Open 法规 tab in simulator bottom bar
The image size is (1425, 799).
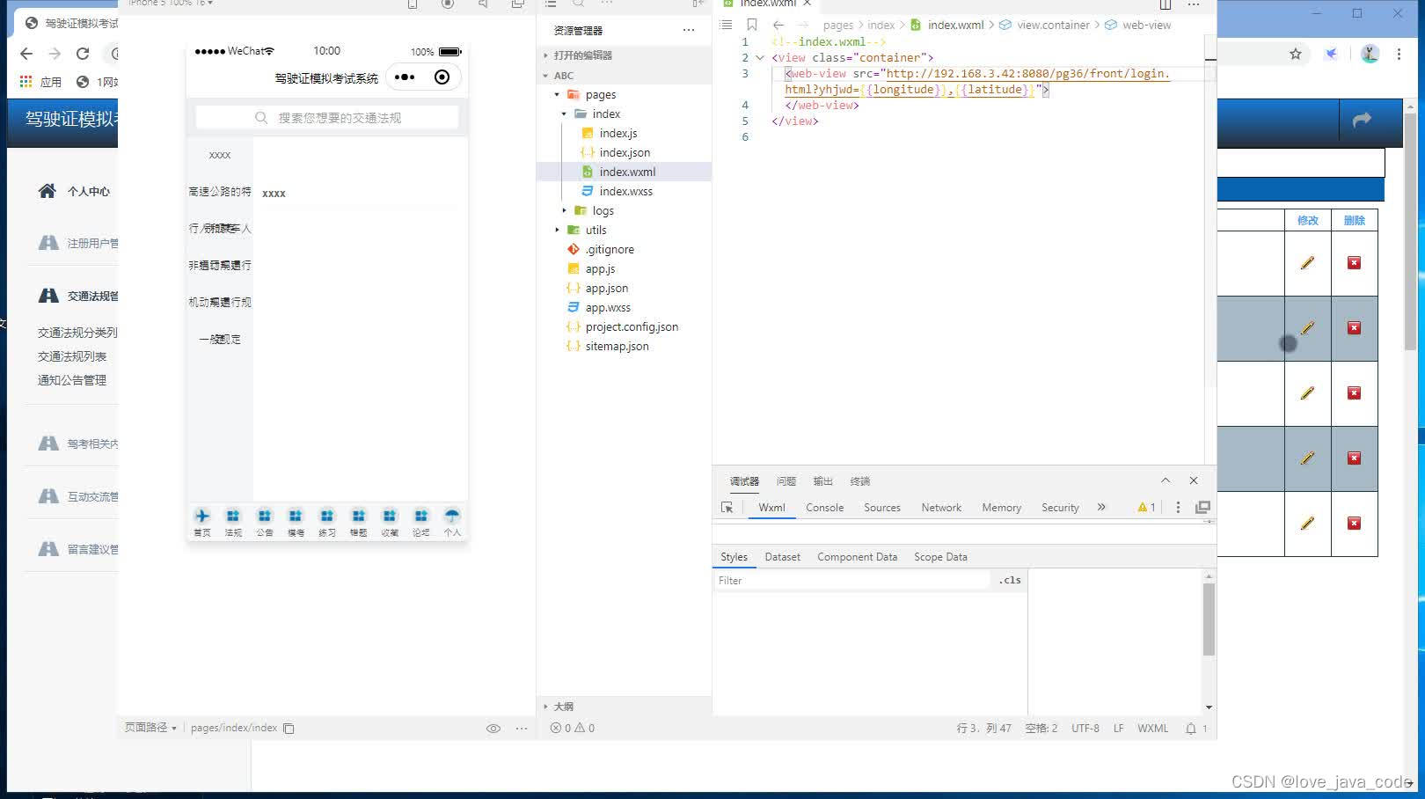[x=233, y=522]
